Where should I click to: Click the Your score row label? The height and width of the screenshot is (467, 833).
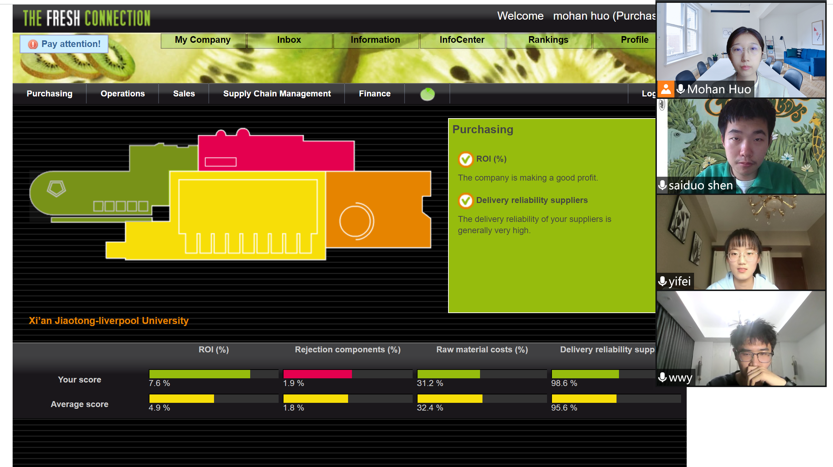80,380
